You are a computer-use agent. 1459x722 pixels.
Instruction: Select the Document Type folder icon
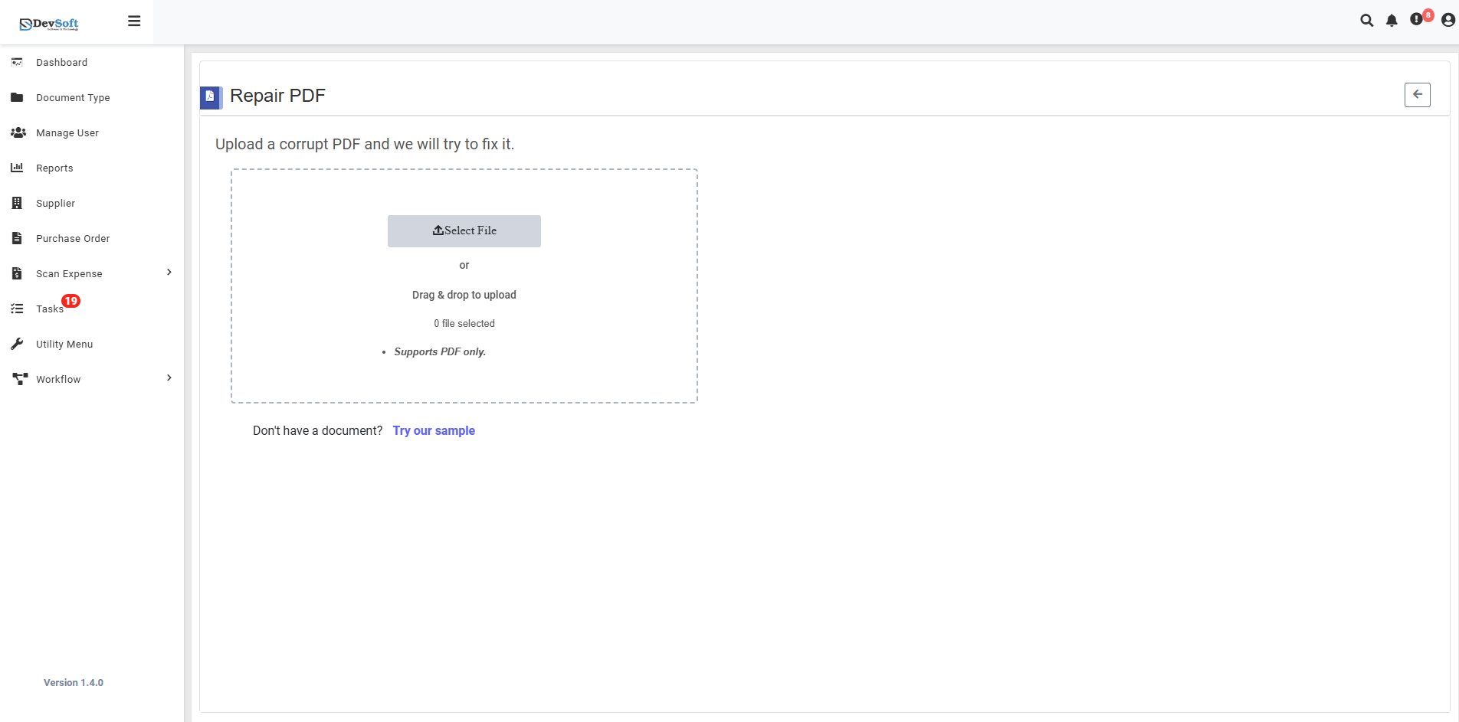click(17, 97)
